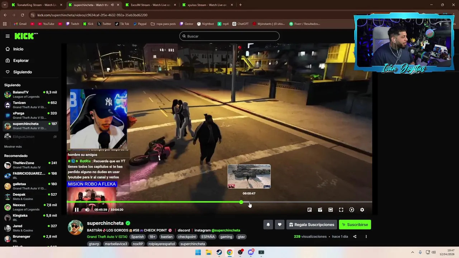Viewport: 459px width, 258px height.
Task: Open FABRICIOSUAREZ recommended channel
Action: pyautogui.click(x=30, y=176)
